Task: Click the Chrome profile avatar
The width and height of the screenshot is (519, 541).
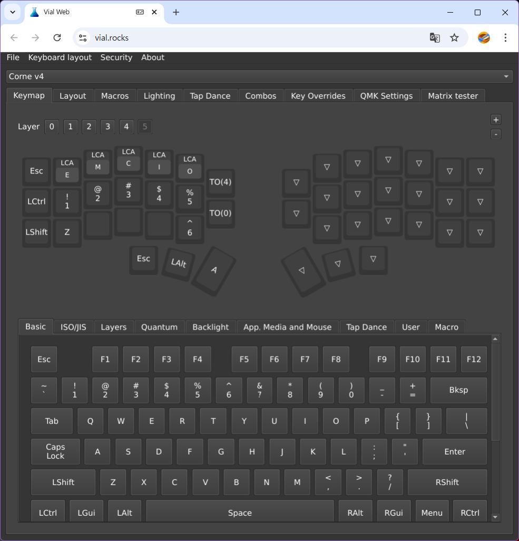Action: pos(484,37)
